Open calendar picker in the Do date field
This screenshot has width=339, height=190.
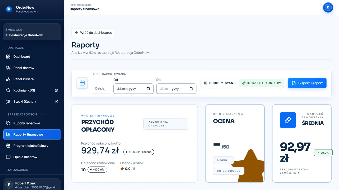coord(191,89)
